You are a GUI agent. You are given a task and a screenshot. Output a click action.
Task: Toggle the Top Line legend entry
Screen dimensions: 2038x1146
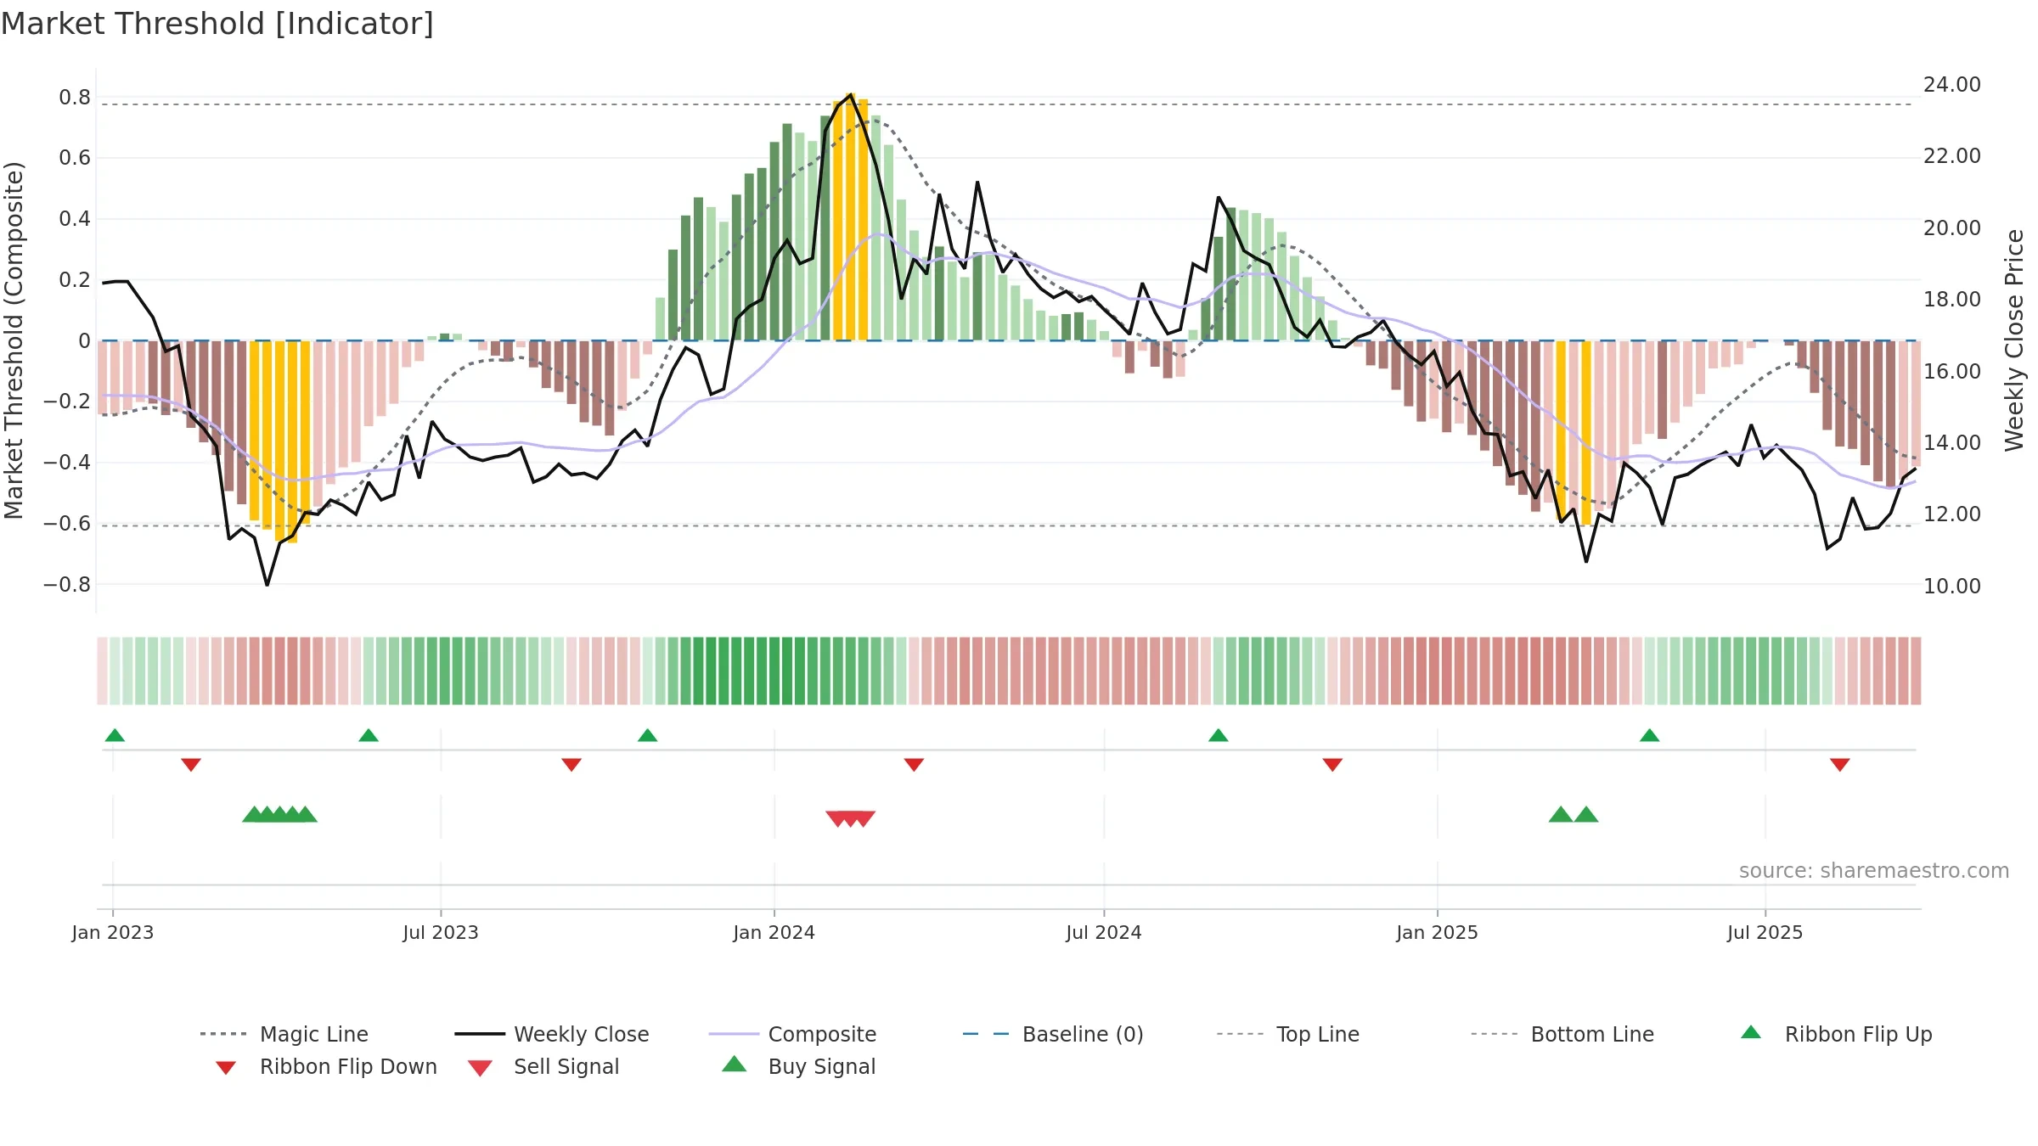1287,1034
